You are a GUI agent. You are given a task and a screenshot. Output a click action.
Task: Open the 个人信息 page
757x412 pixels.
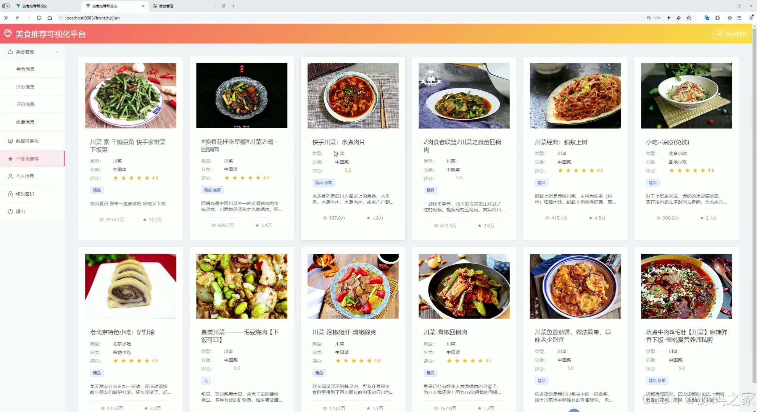pos(25,176)
